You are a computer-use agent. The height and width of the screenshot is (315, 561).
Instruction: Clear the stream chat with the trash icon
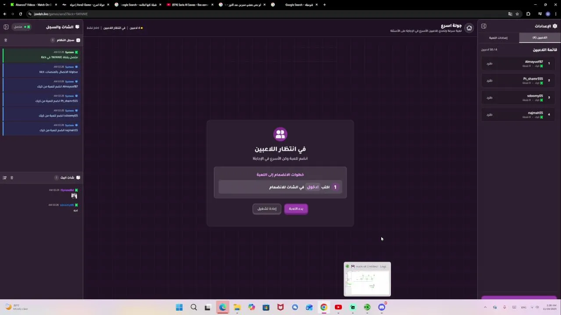pos(12,178)
